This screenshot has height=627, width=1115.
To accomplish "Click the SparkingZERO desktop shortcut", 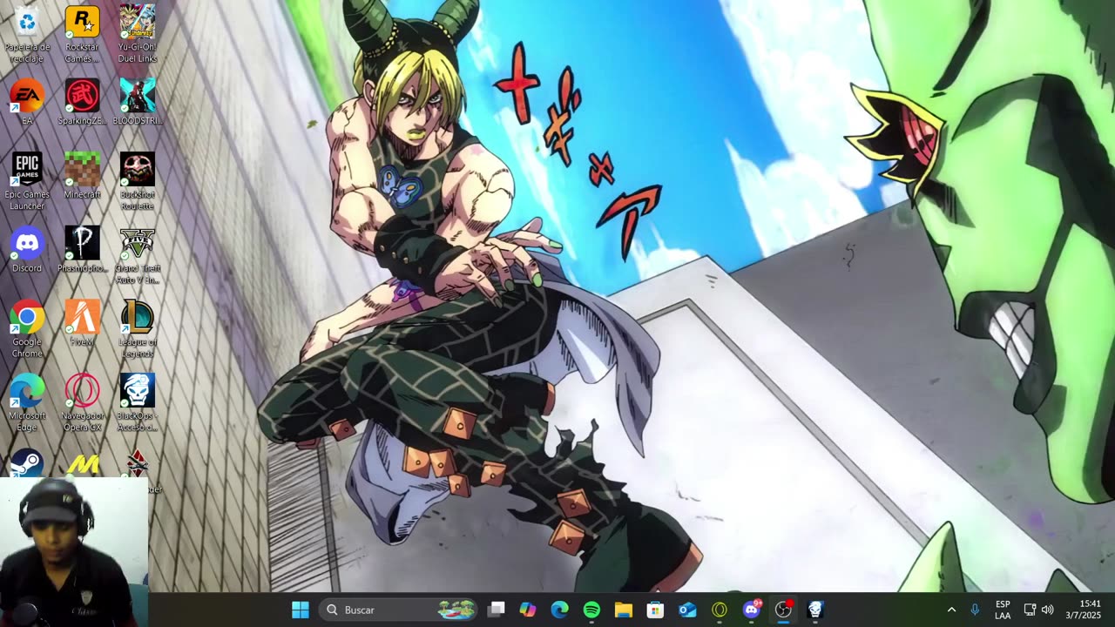I will click(82, 103).
